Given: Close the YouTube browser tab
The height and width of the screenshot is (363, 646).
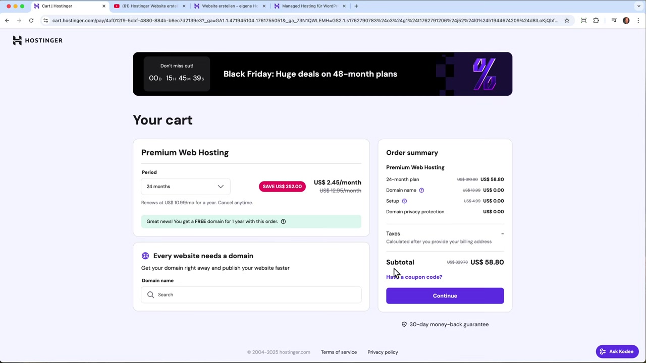Looking at the screenshot, I should tap(184, 6).
